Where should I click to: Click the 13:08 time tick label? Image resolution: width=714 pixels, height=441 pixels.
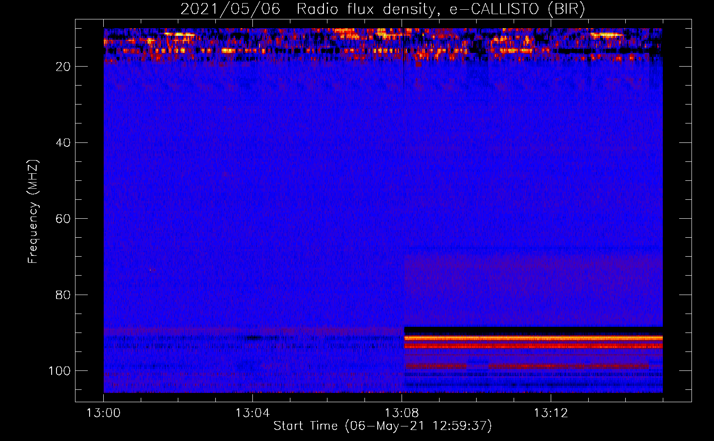(x=402, y=413)
